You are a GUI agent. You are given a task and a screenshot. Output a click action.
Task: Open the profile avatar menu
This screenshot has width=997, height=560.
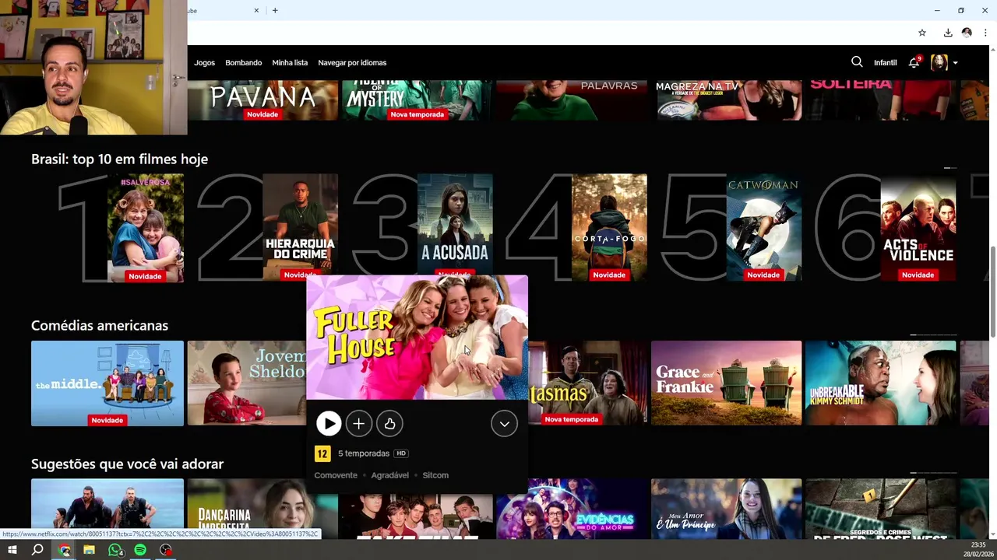(x=939, y=62)
